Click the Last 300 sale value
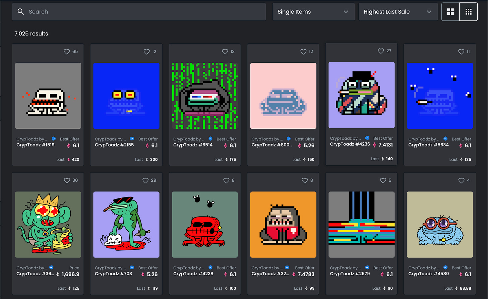The image size is (488, 299). 154,160
